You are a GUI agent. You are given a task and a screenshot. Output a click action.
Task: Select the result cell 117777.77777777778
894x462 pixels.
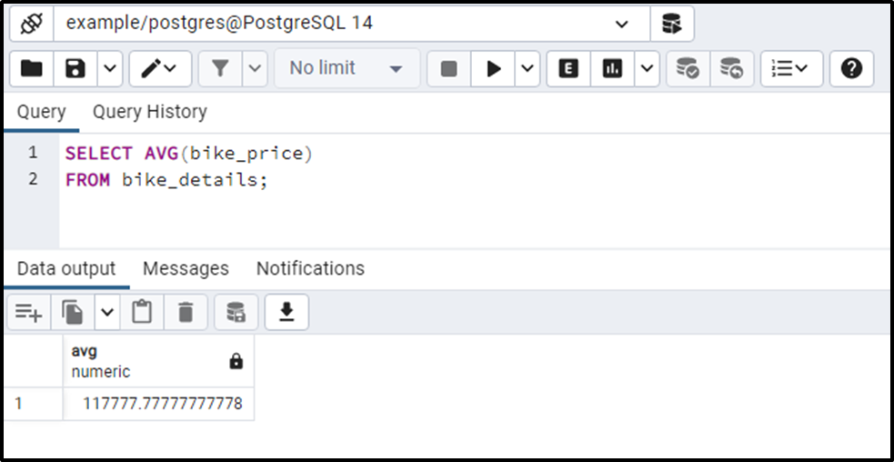(162, 403)
